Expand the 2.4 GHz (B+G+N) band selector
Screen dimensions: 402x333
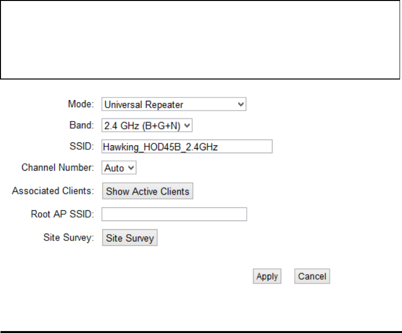click(147, 126)
